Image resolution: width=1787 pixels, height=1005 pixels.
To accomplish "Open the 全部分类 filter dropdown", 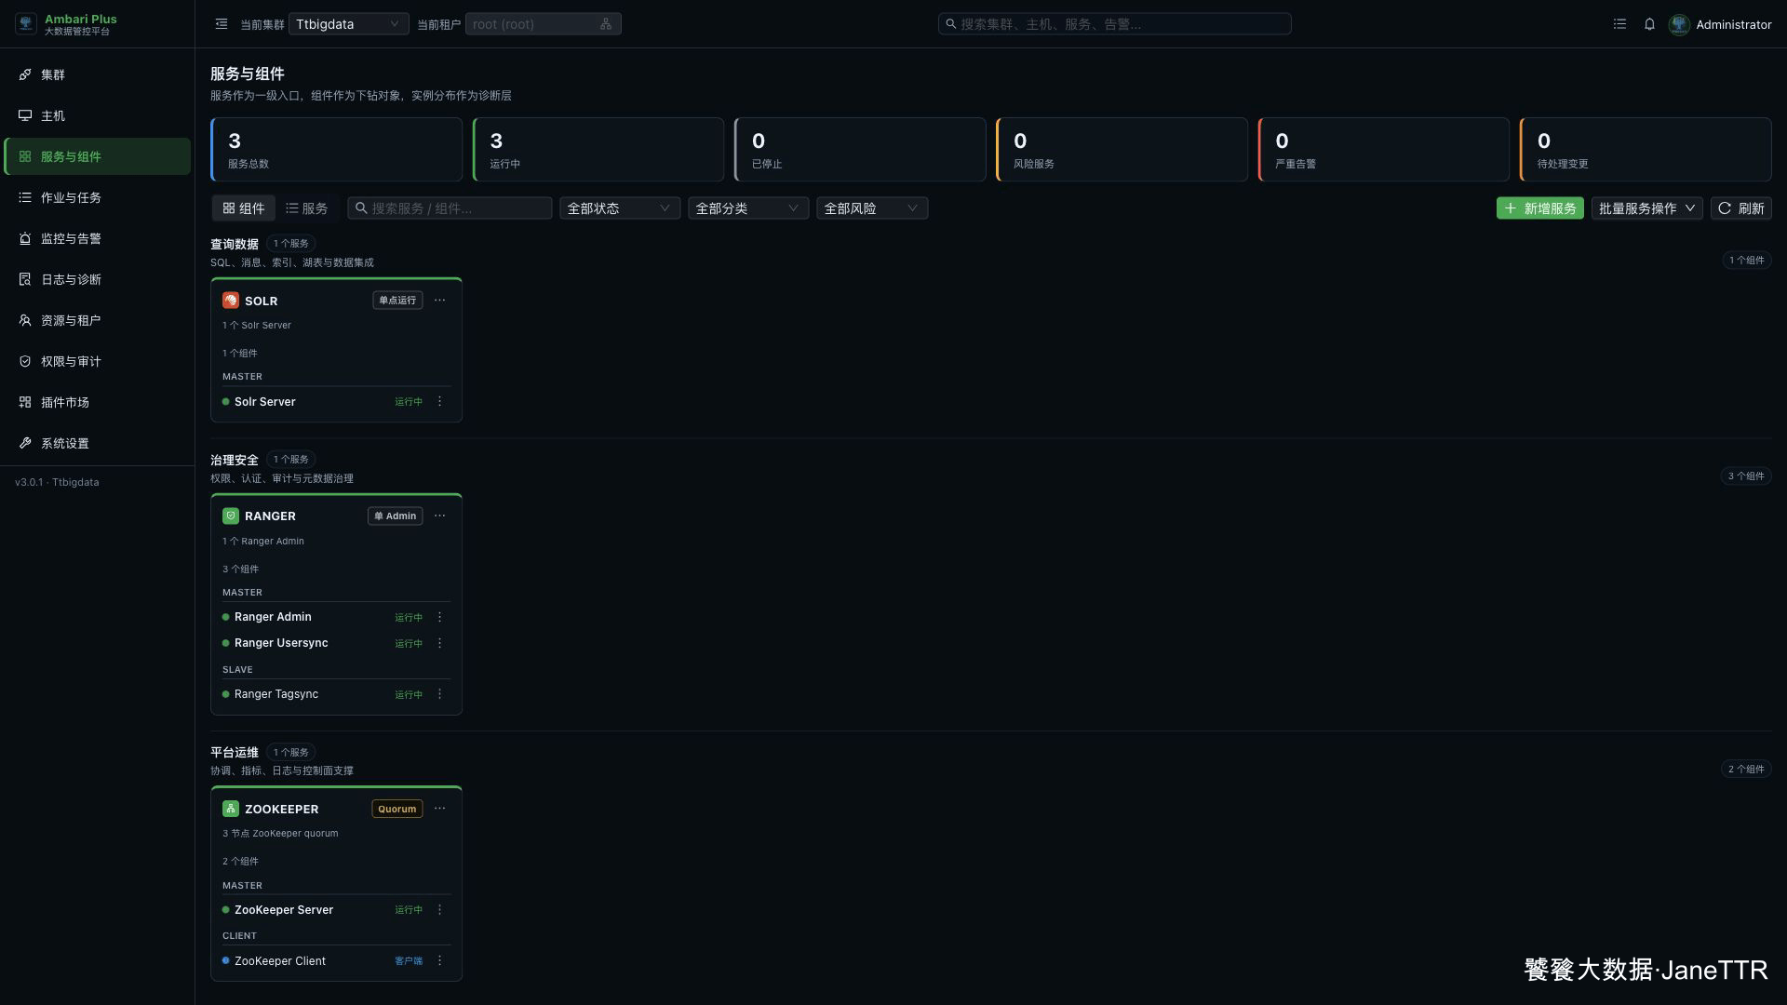I will pyautogui.click(x=747, y=208).
